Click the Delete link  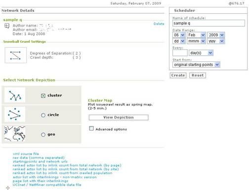[x=159, y=24]
